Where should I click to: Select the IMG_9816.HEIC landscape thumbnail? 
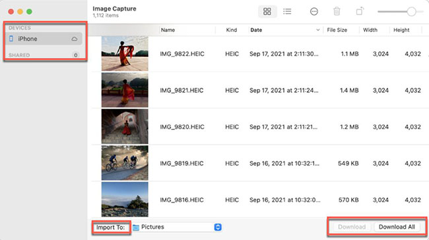pos(125,200)
